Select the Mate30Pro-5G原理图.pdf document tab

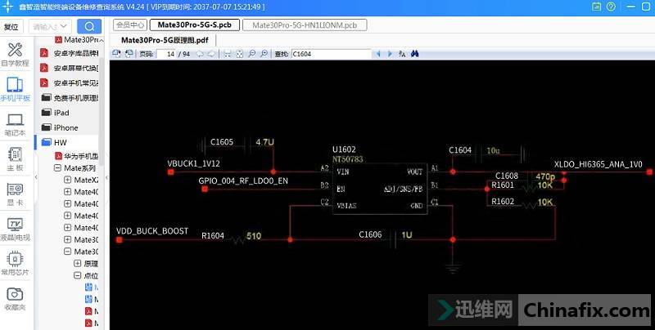tap(164, 39)
